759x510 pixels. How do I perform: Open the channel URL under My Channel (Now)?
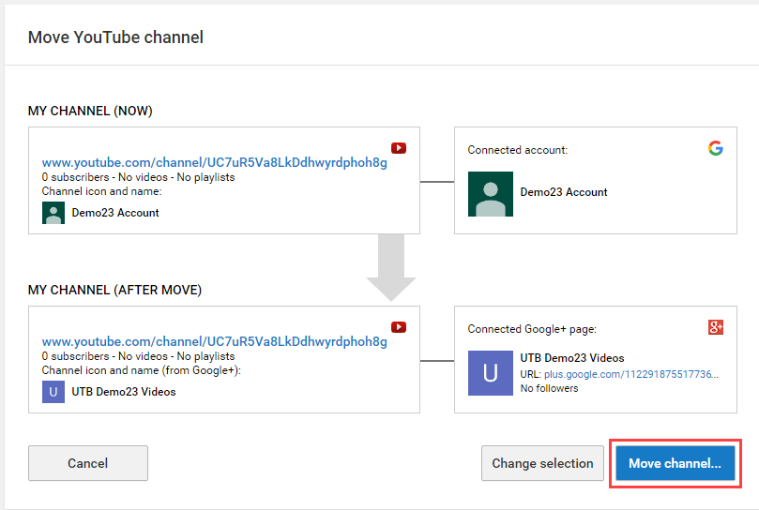(x=215, y=162)
